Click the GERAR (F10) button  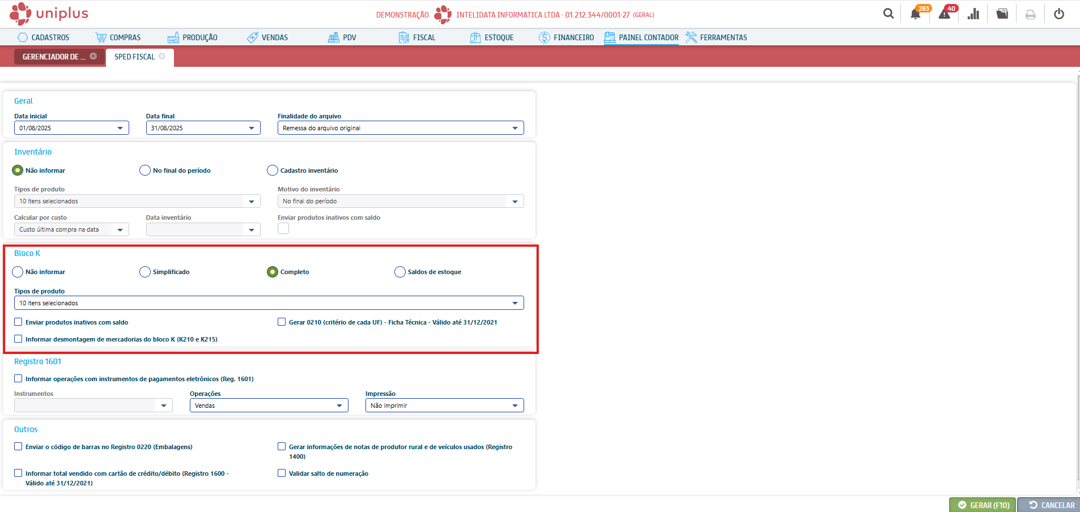[983, 505]
